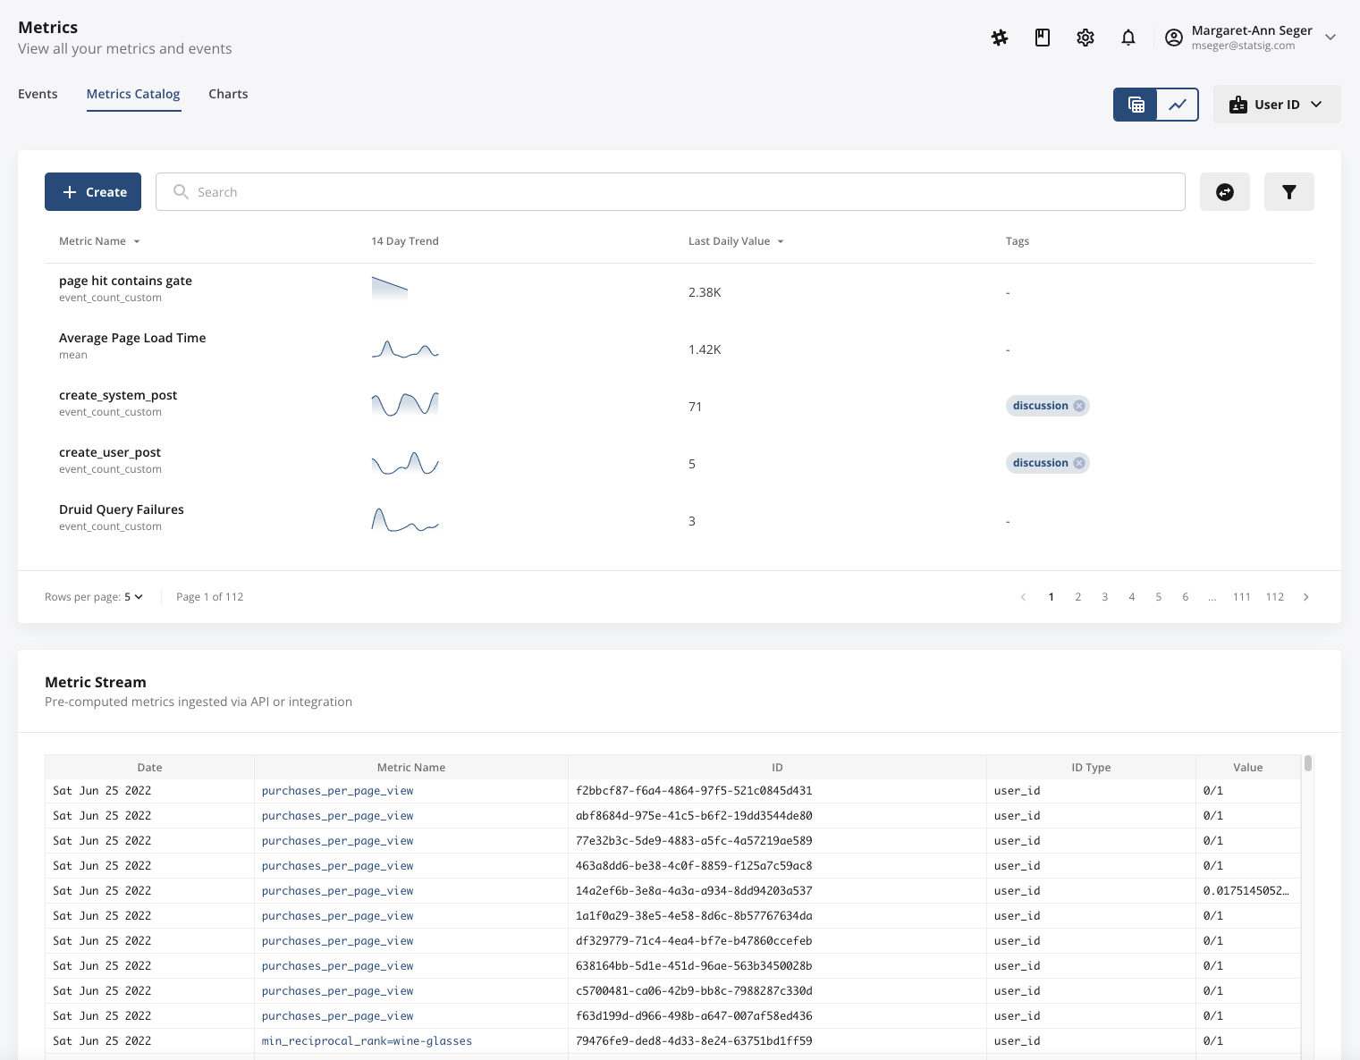Open the Charts tab
The width and height of the screenshot is (1360, 1060).
pos(228,93)
